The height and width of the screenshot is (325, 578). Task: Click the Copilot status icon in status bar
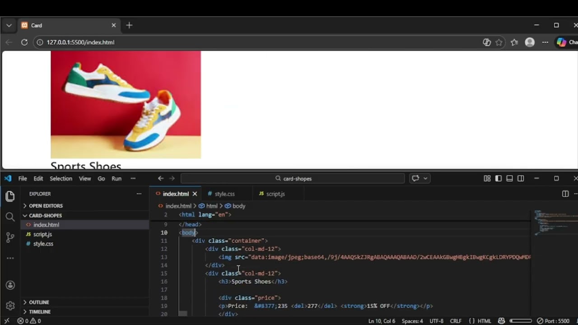(502, 321)
